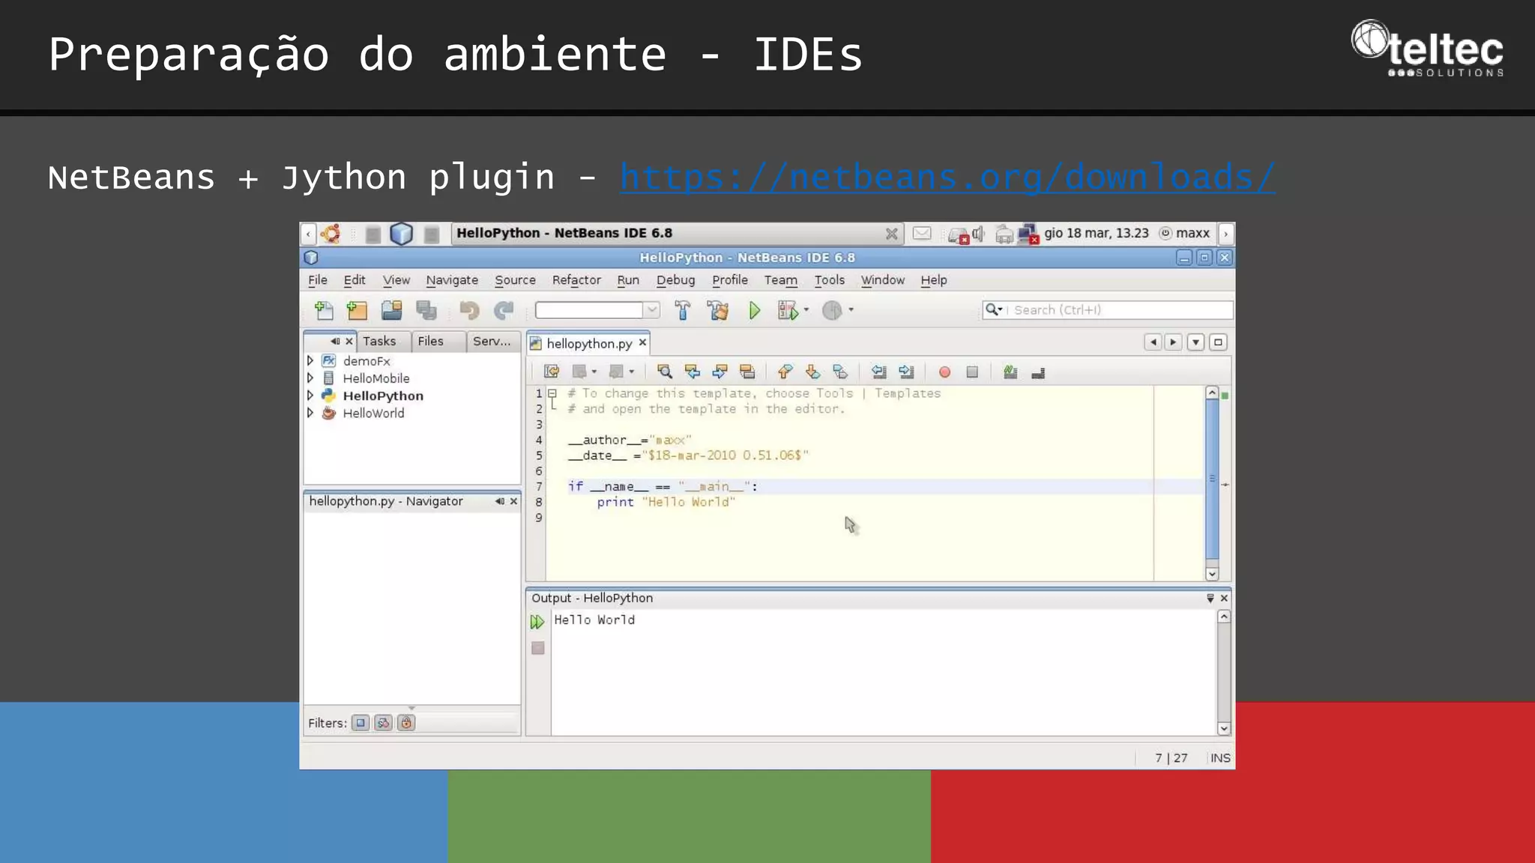Expand the HelloPython project node
This screenshot has width=1535, height=863.
[x=310, y=396]
